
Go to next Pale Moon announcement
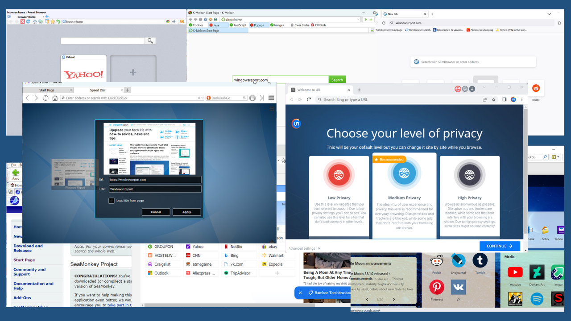(393, 300)
